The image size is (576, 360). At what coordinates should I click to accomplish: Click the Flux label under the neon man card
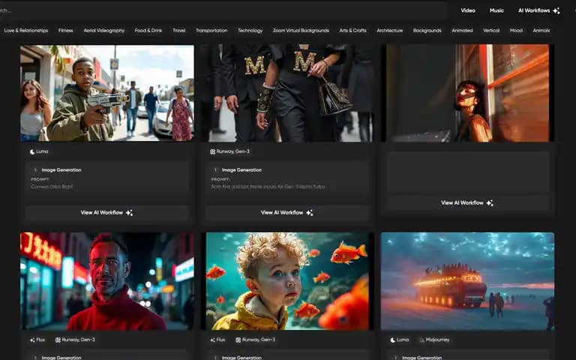coord(40,340)
